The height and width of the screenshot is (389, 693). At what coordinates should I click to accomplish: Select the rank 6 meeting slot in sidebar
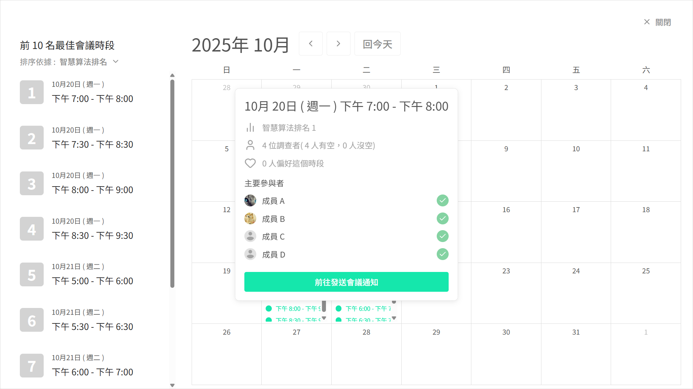(79, 320)
